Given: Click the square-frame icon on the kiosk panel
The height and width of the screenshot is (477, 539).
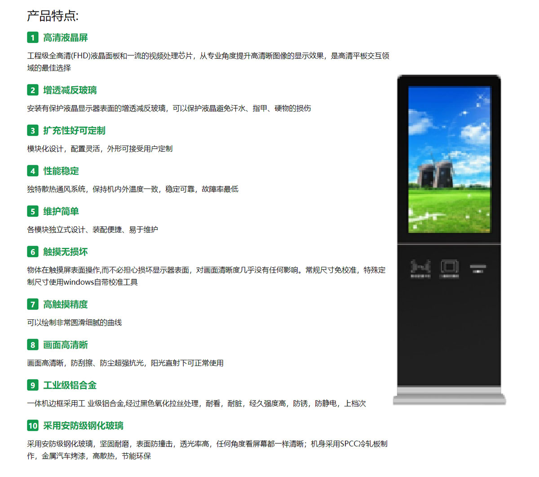Looking at the screenshot, I should (449, 268).
